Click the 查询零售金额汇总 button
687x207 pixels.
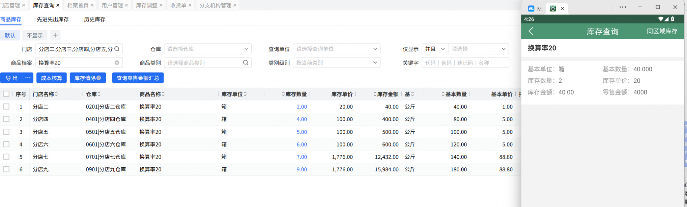tap(138, 78)
